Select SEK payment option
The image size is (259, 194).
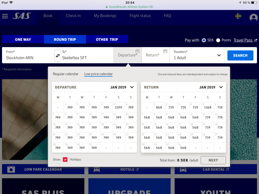(x=204, y=40)
